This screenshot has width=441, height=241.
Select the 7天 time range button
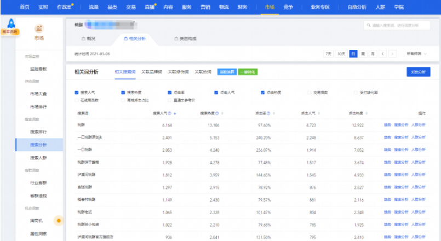coord(328,54)
